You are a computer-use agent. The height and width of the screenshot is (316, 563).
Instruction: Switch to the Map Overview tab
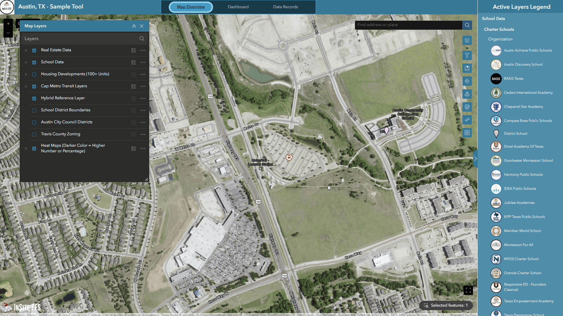click(x=191, y=7)
